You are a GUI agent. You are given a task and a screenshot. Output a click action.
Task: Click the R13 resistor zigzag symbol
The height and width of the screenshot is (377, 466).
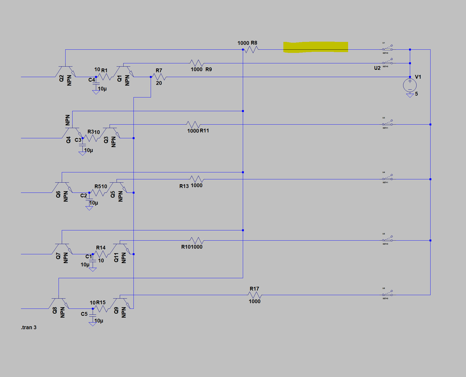tap(197, 179)
